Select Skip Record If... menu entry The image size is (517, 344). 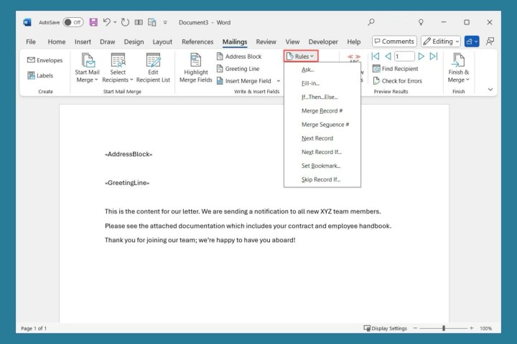pyautogui.click(x=321, y=179)
